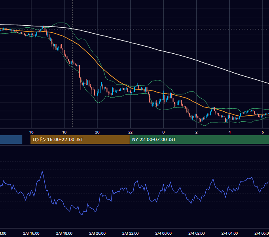Screen dimensions: 269x237
Task: Click the 0 hour label on the upper axis
Action: (x=163, y=132)
